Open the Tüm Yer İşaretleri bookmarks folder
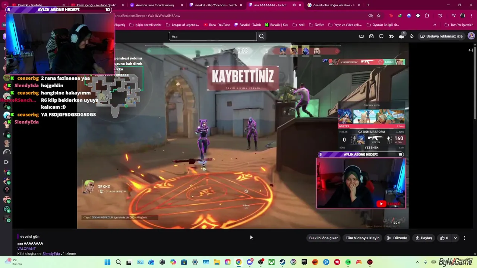 [459, 25]
